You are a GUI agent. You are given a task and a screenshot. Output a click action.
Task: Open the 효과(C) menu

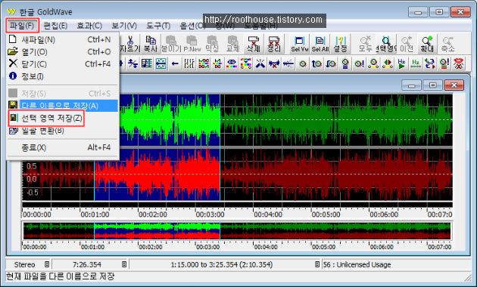click(89, 26)
